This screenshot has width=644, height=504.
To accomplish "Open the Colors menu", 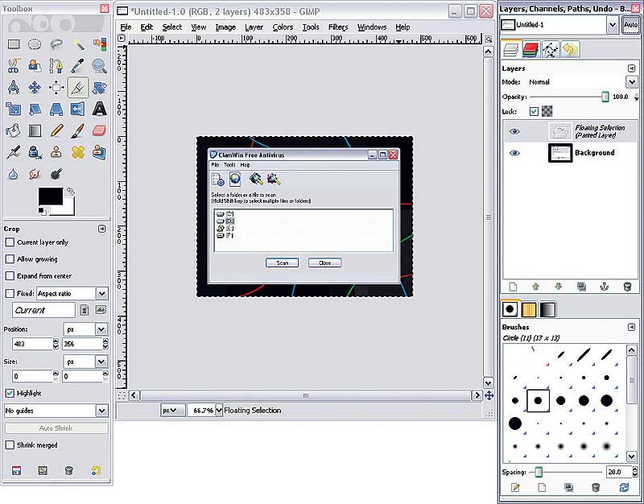I will pos(283,27).
